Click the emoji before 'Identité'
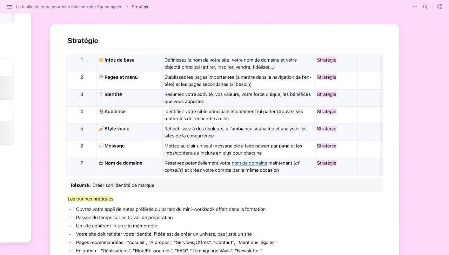449x255 pixels. pos(101,94)
